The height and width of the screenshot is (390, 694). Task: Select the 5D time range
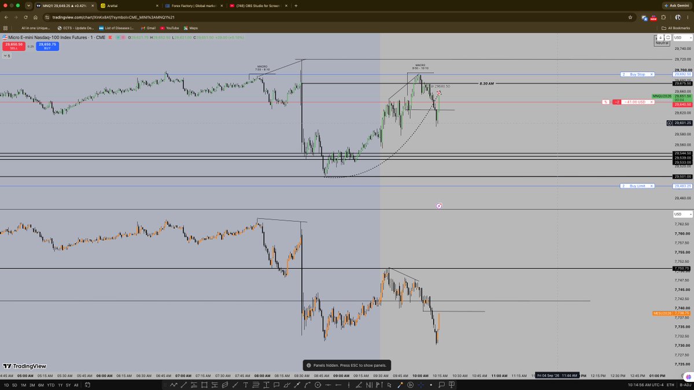click(x=16, y=385)
